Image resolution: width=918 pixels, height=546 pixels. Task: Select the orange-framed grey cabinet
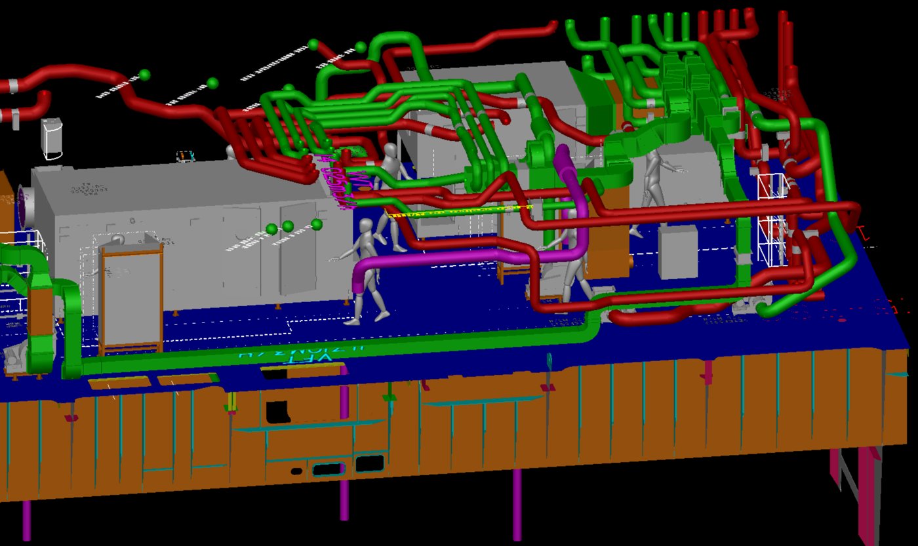131,298
